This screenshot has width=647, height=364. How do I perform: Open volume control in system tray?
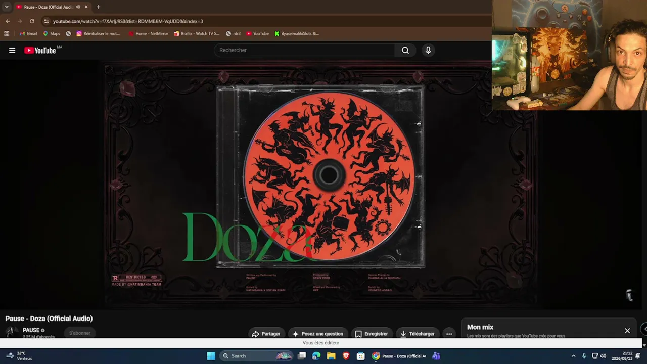pyautogui.click(x=603, y=356)
